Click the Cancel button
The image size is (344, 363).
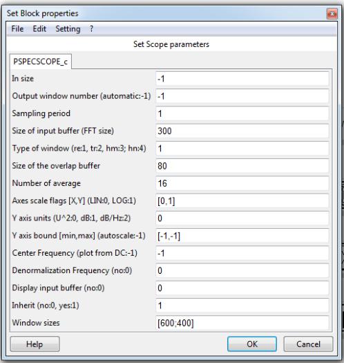pyautogui.click(x=308, y=344)
